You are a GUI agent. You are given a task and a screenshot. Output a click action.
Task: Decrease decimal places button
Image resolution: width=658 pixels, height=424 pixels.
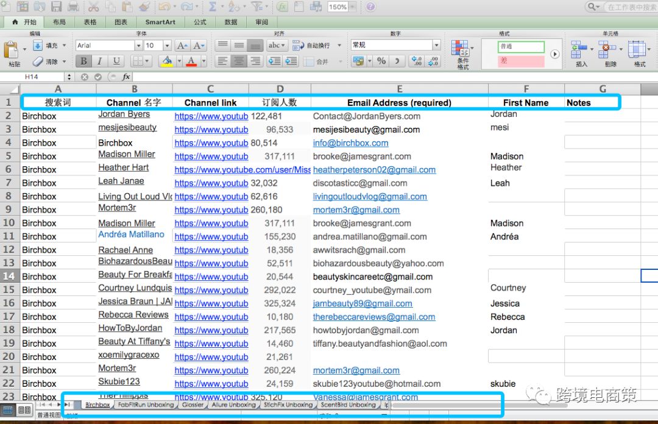click(x=433, y=62)
